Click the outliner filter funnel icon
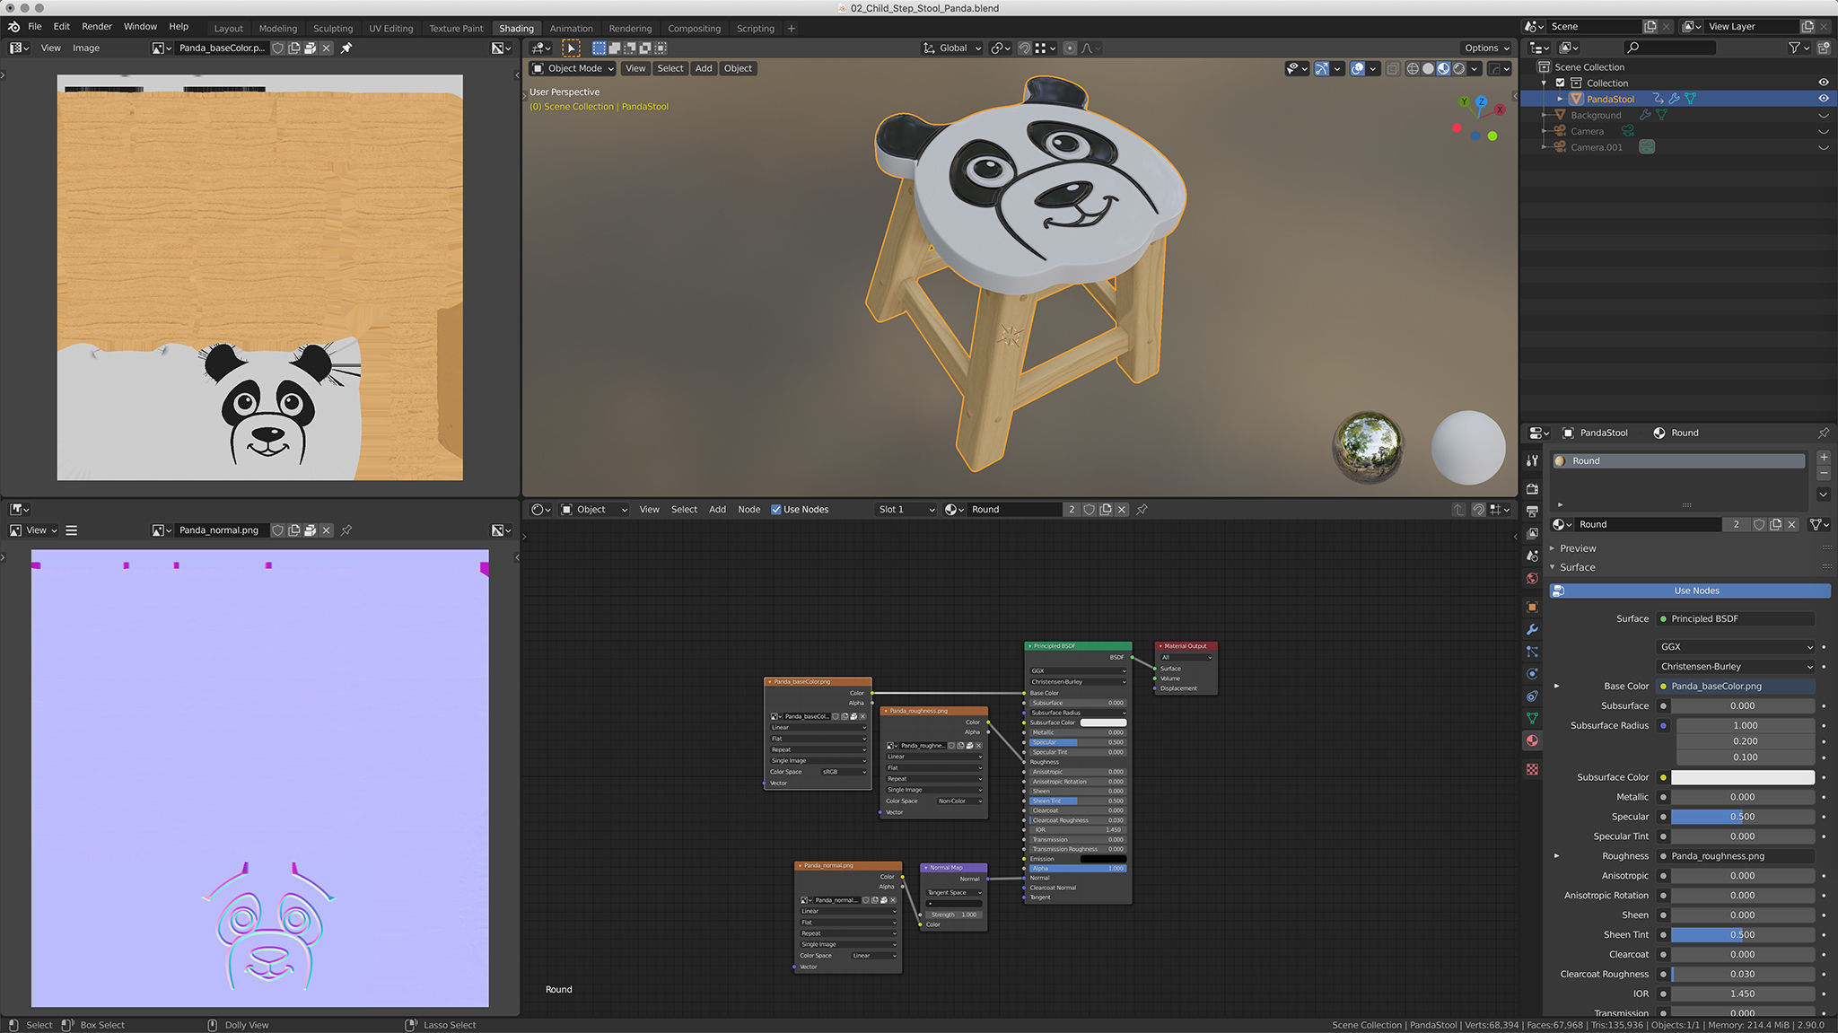The height and width of the screenshot is (1033, 1838). coord(1794,48)
